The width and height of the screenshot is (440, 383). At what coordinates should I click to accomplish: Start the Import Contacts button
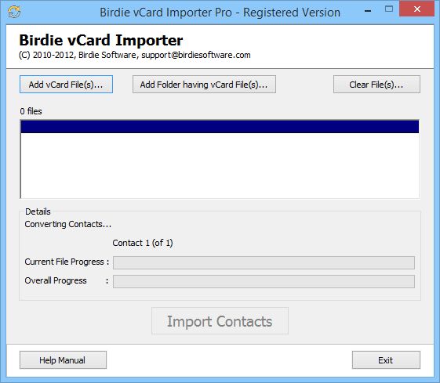(220, 321)
